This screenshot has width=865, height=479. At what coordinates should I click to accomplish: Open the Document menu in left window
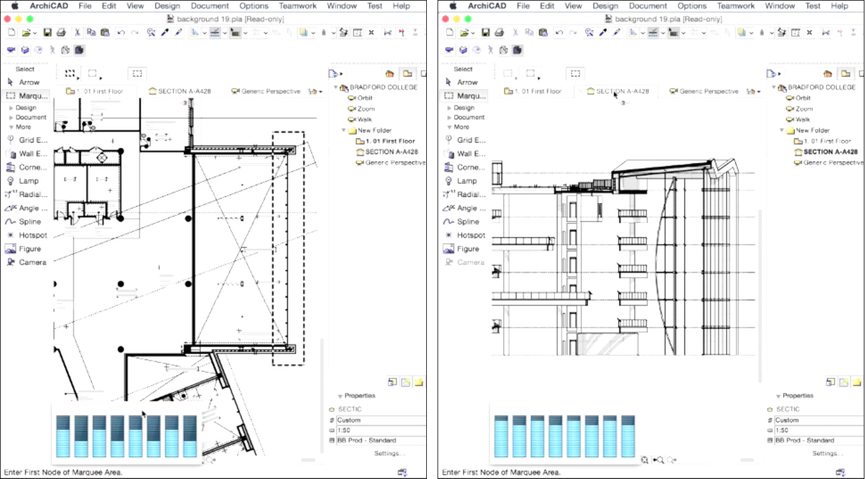pos(210,6)
